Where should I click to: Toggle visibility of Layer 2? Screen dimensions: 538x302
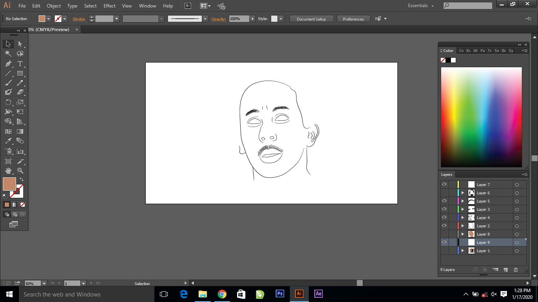click(x=444, y=226)
